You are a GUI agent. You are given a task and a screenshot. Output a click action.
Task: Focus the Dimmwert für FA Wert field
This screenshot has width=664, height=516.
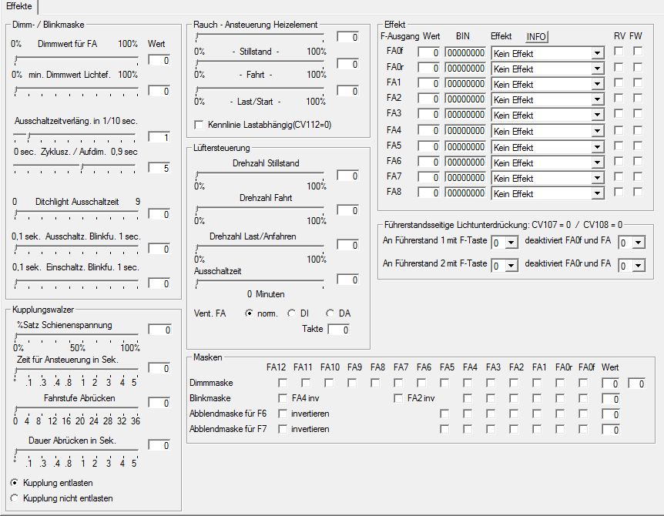[159, 60]
